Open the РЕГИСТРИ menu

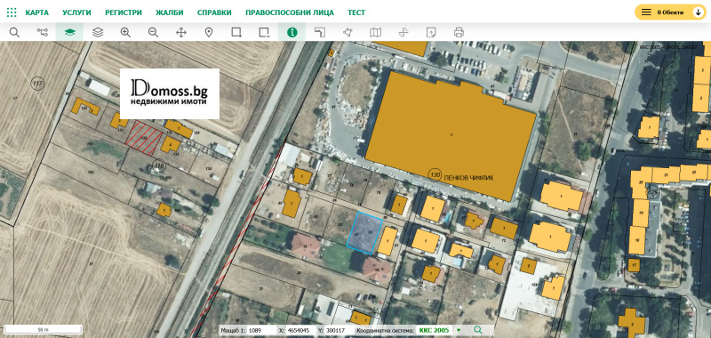[124, 12]
